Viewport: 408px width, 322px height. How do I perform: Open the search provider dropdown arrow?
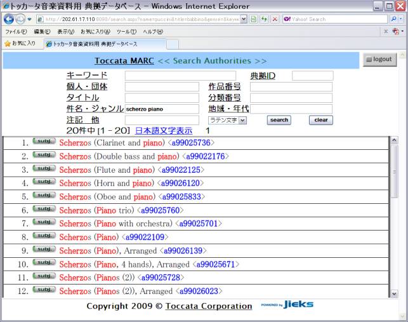[x=401, y=19]
